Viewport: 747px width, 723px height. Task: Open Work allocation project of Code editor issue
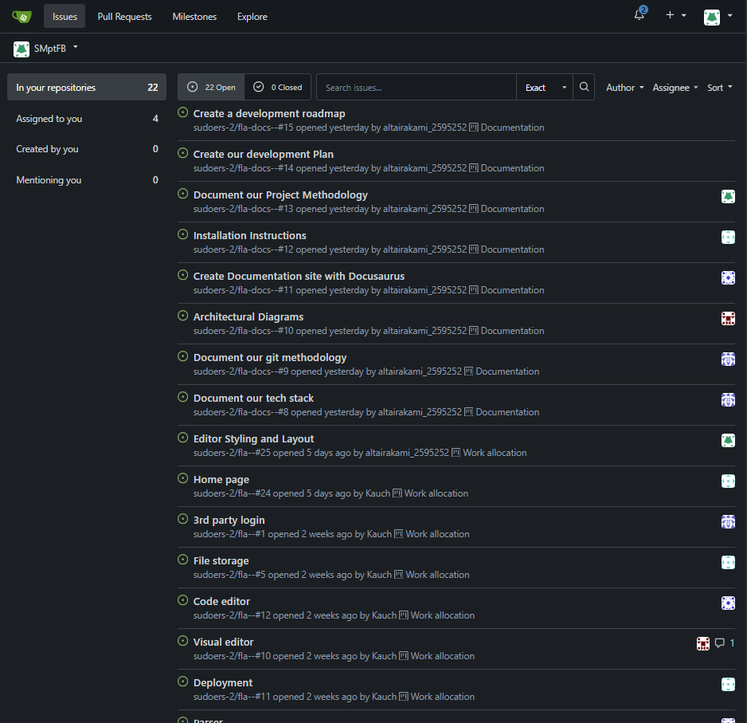437,615
